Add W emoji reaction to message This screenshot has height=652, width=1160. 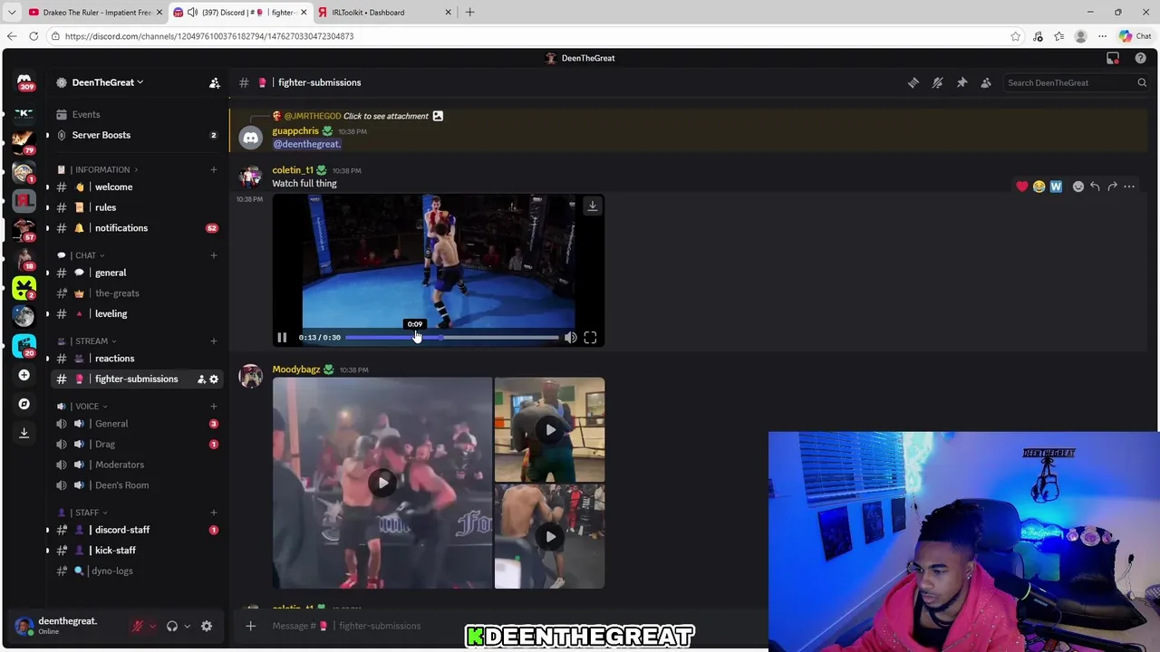(1056, 187)
